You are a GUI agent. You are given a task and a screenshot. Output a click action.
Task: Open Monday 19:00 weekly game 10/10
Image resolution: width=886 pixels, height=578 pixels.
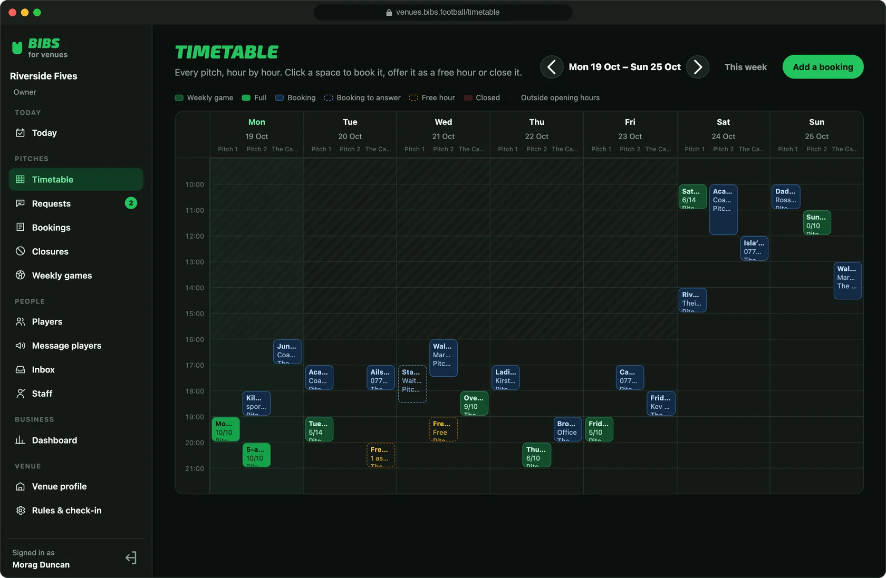point(226,429)
